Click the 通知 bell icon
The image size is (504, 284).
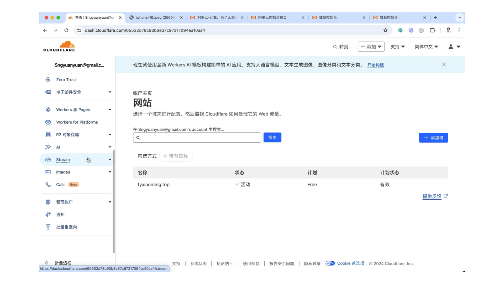coord(48,214)
